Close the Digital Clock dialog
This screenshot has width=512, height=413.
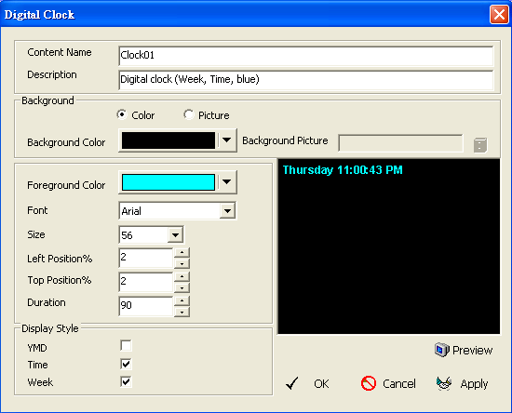(x=499, y=15)
